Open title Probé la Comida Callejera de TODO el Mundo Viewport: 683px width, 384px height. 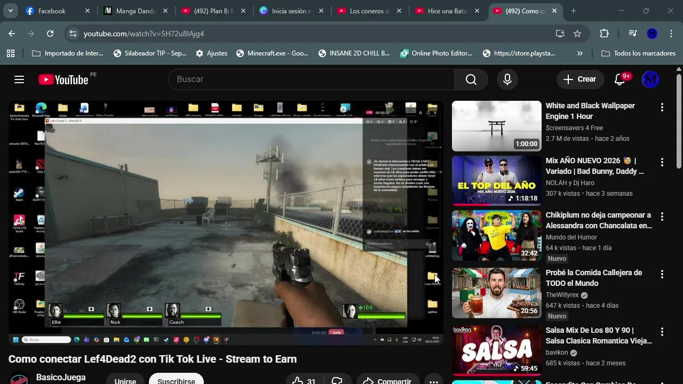point(594,278)
